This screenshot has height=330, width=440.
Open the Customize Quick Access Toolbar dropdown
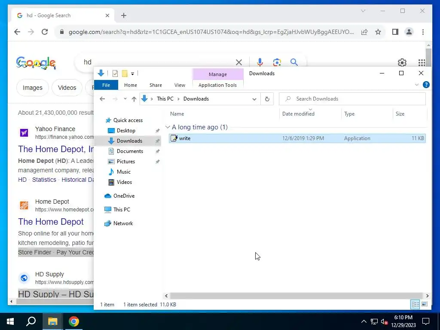tap(132, 74)
